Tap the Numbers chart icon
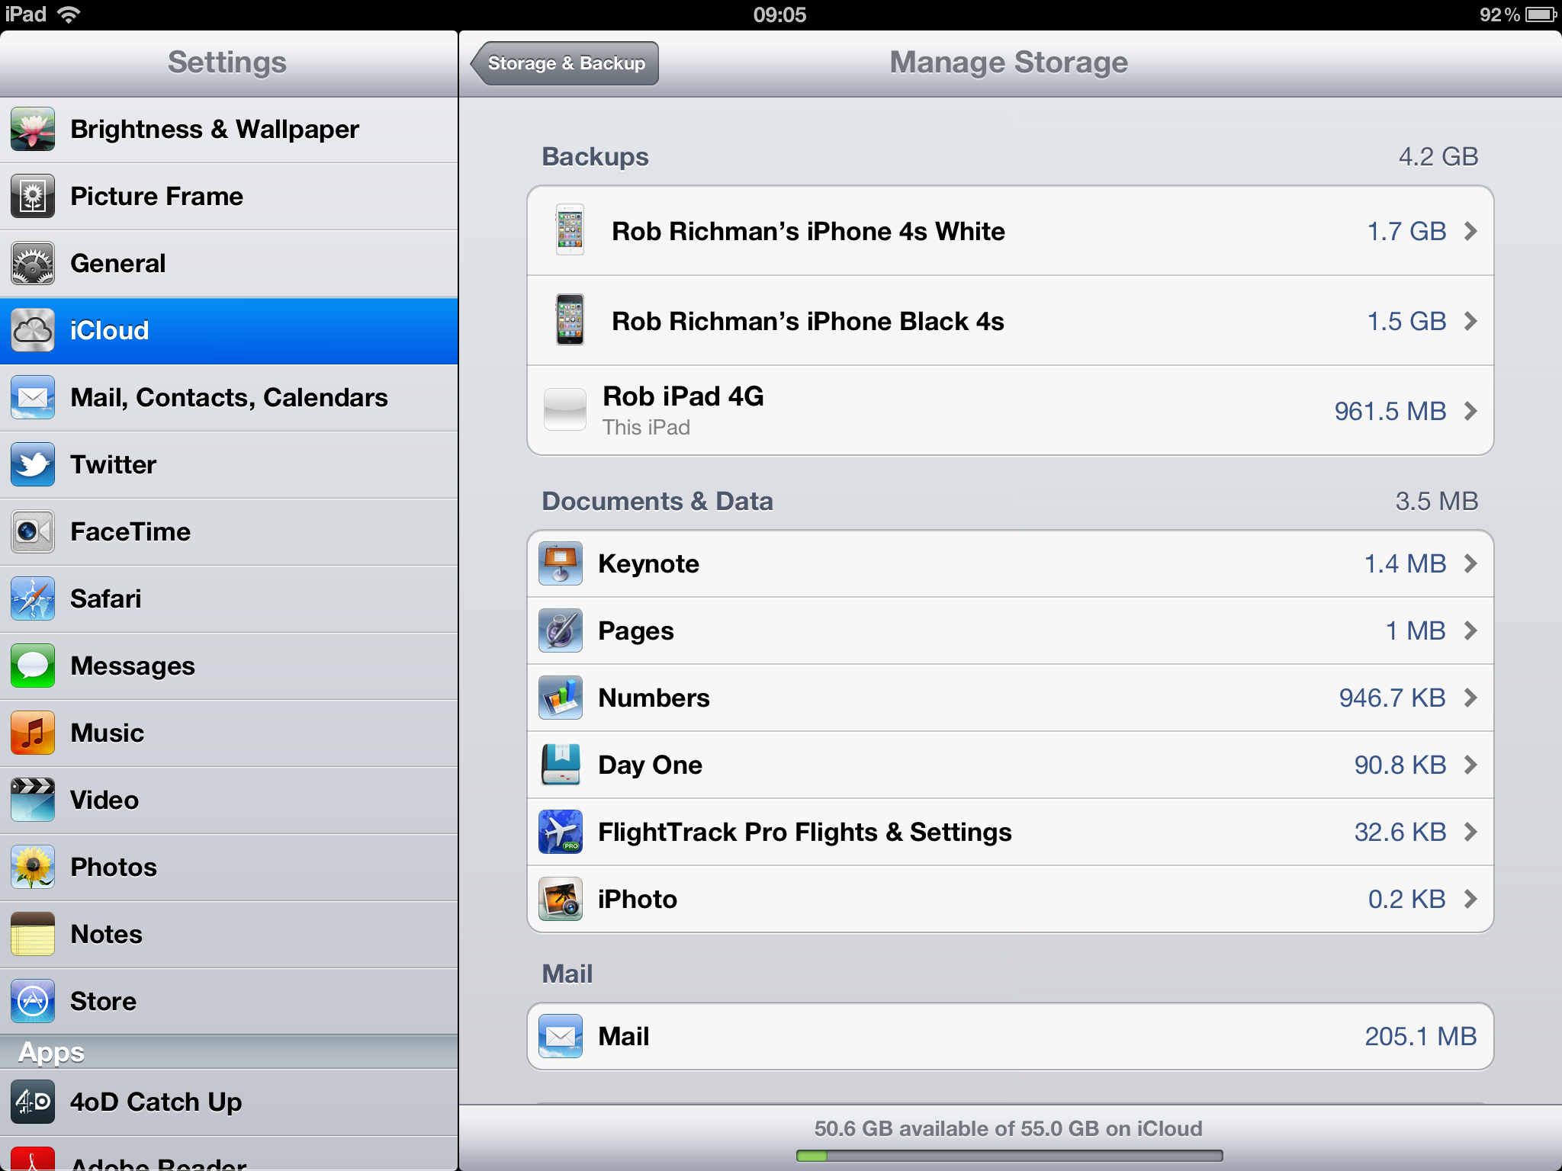The height and width of the screenshot is (1171, 1562). (x=561, y=698)
